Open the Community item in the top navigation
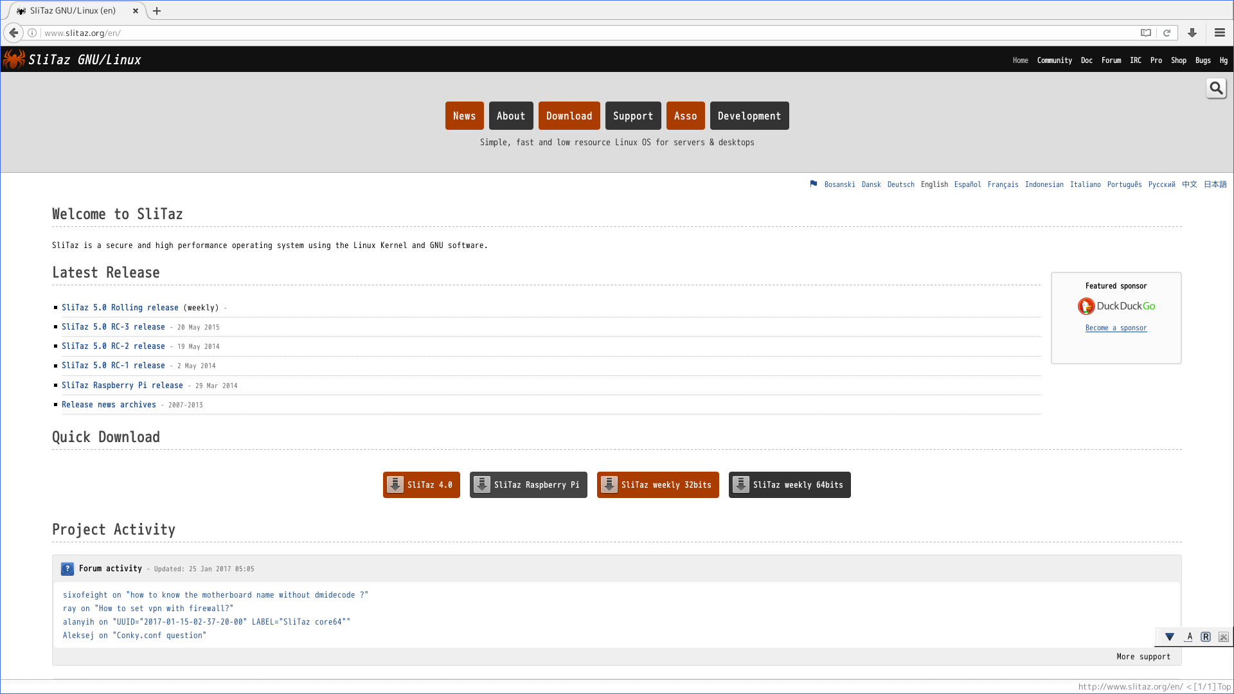Viewport: 1234px width, 694px height. point(1054,60)
